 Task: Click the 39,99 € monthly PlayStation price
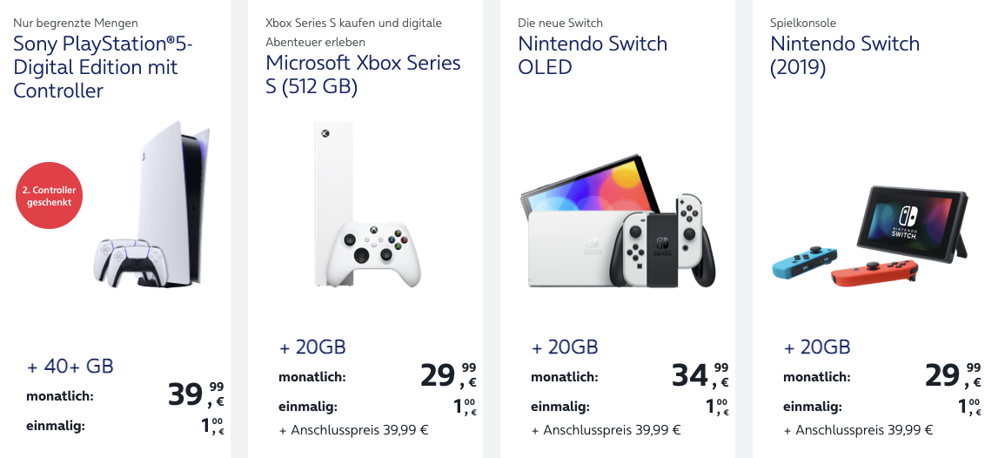(196, 394)
